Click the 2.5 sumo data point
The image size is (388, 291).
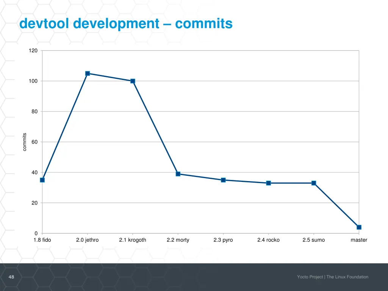314,183
